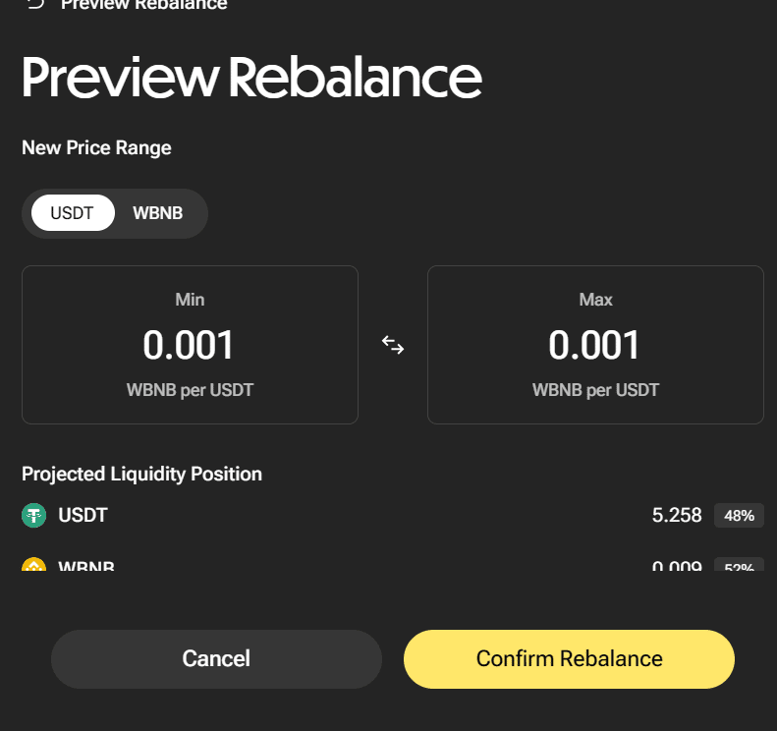Select the Max price card
This screenshot has height=731, width=777.
point(595,345)
